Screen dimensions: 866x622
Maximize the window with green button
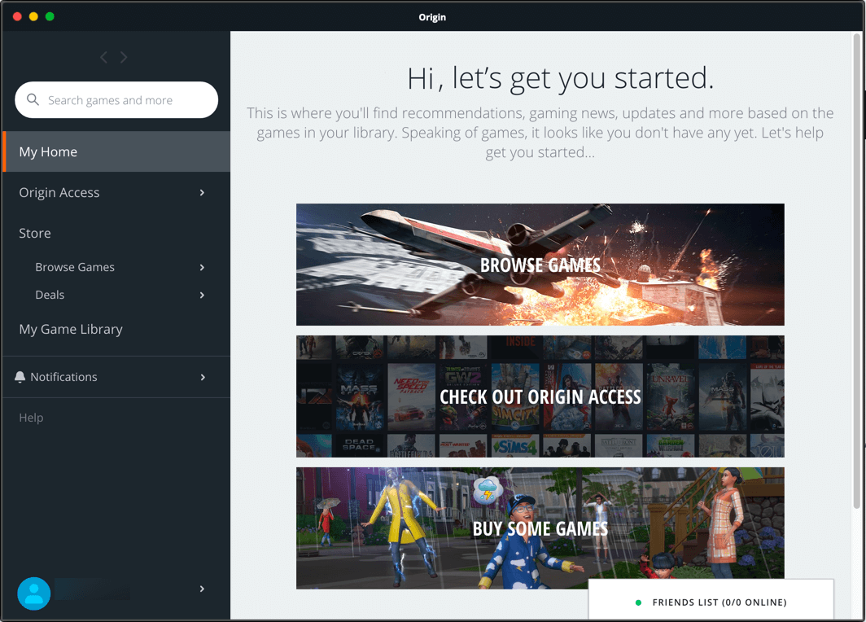[x=50, y=16]
